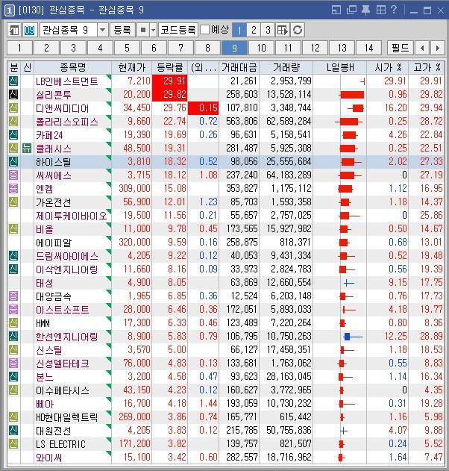Click the 증 badge on 대양금속 row
Screen dimensions: 449x471
coord(13,296)
